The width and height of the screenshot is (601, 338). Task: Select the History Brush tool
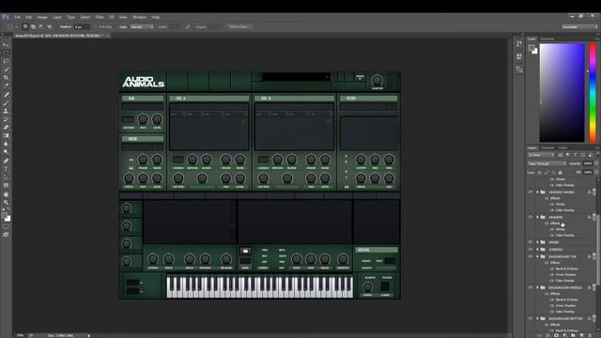pos(6,119)
